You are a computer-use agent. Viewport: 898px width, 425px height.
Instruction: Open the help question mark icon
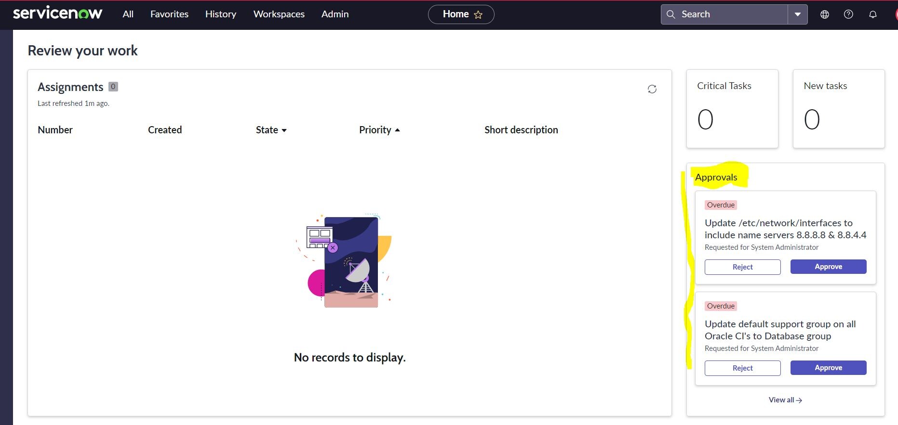coord(848,14)
